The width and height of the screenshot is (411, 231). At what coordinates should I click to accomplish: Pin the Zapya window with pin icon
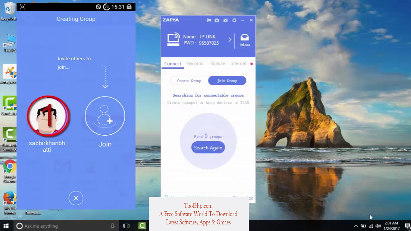tap(208, 20)
